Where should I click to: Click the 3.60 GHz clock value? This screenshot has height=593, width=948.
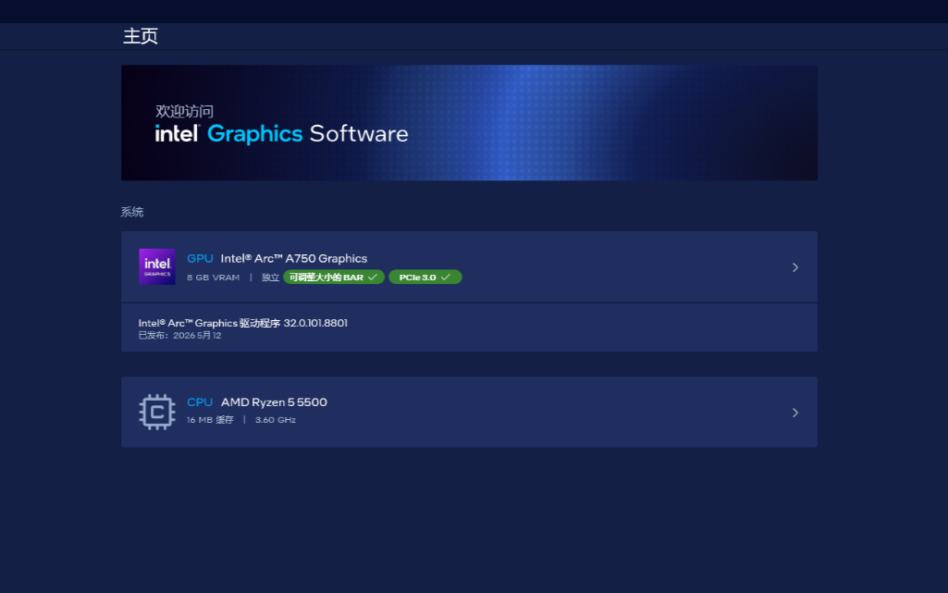[x=275, y=419]
